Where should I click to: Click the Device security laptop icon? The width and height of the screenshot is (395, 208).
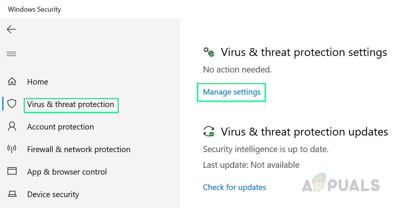(12, 194)
